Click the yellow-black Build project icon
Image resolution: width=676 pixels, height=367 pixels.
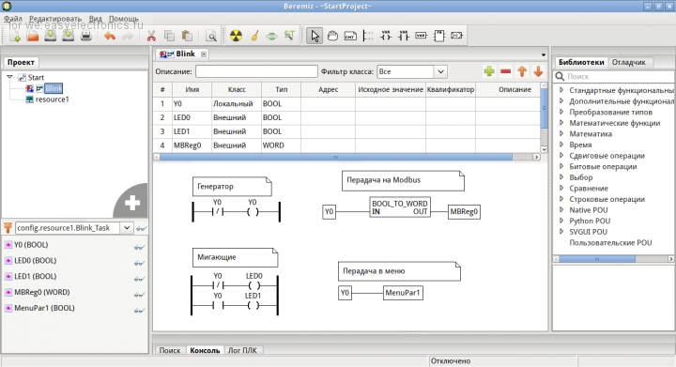[x=236, y=36]
